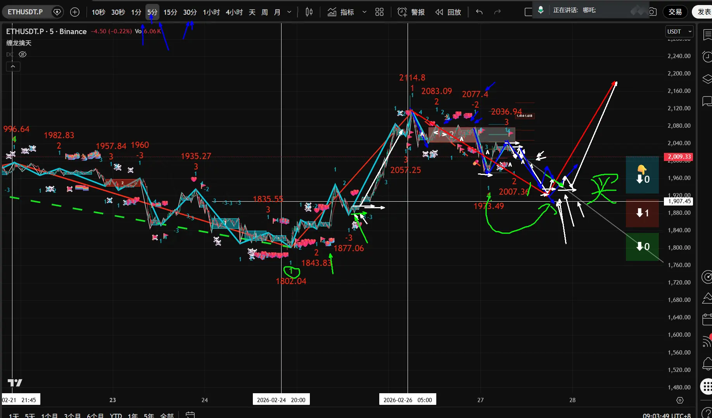Click the 发表 publish button
712x418 pixels.
coord(703,12)
